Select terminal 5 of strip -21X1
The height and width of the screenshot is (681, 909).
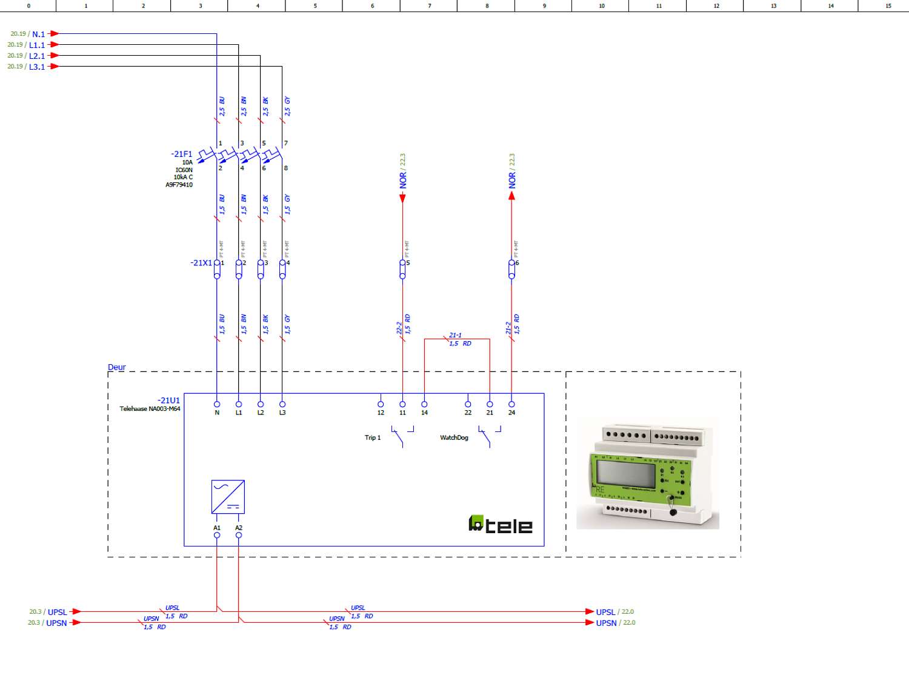pyautogui.click(x=402, y=269)
